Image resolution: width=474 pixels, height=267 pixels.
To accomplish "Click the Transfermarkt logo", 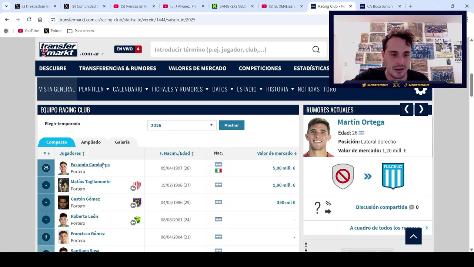I will click(58, 50).
